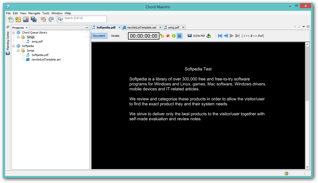
Task: Click scrollbar down arrow in document view
Action: point(307,167)
